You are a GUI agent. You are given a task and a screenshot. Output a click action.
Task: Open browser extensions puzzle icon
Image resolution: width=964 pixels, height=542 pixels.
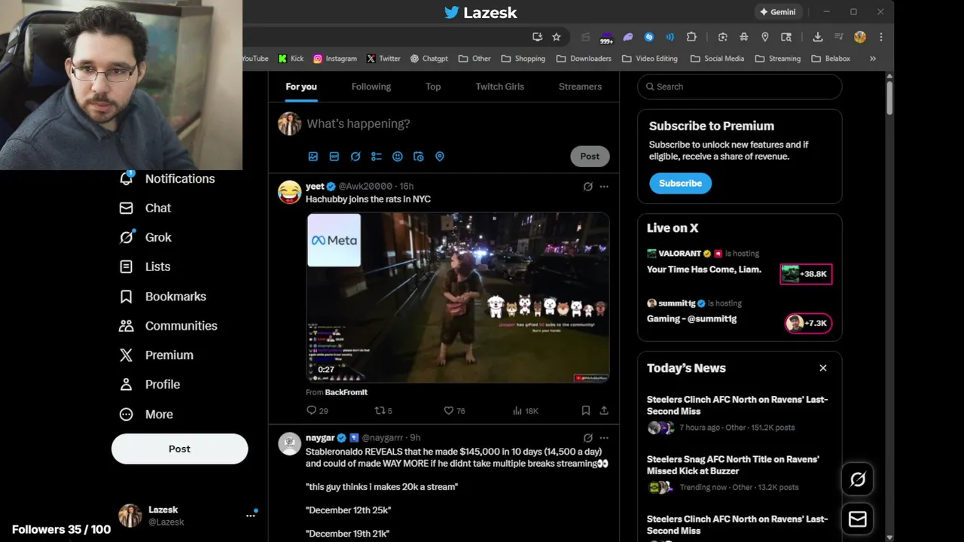tap(692, 37)
